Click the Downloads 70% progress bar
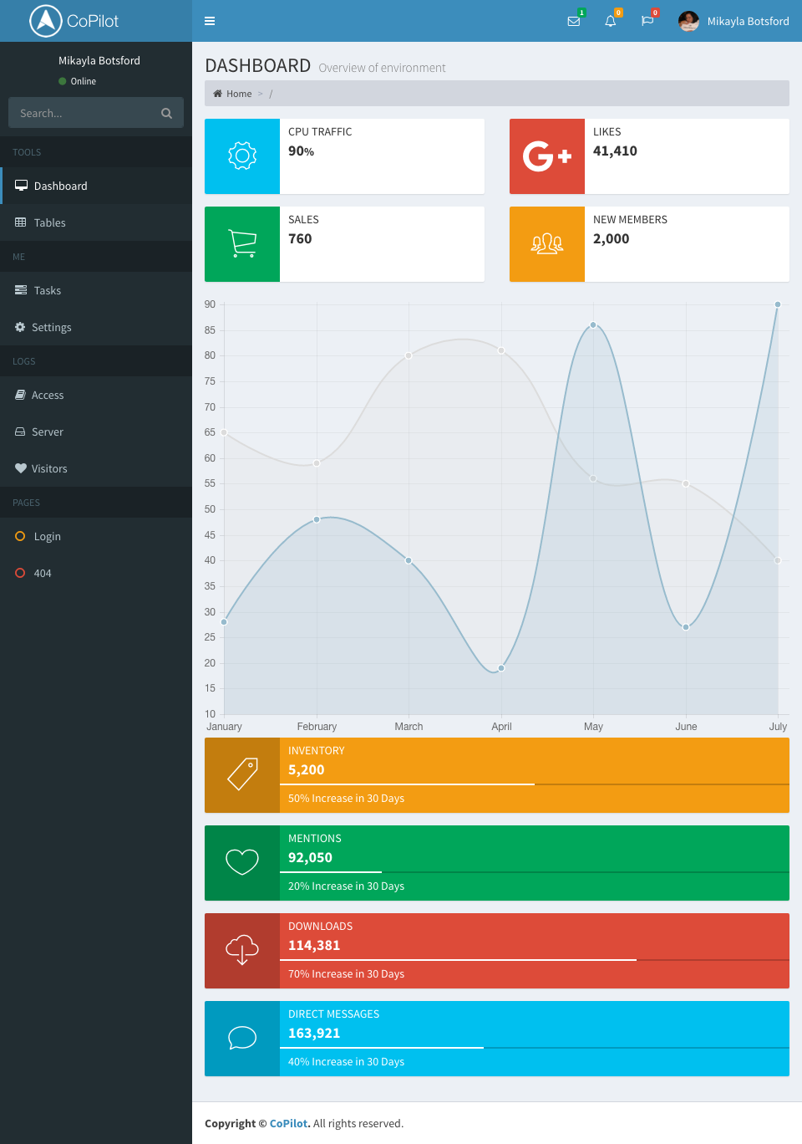 point(459,958)
